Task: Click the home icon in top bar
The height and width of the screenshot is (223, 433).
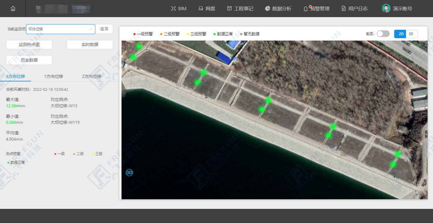Action: (x=13, y=9)
